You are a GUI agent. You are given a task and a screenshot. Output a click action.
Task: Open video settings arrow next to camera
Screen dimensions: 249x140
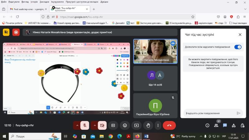pos(95,125)
